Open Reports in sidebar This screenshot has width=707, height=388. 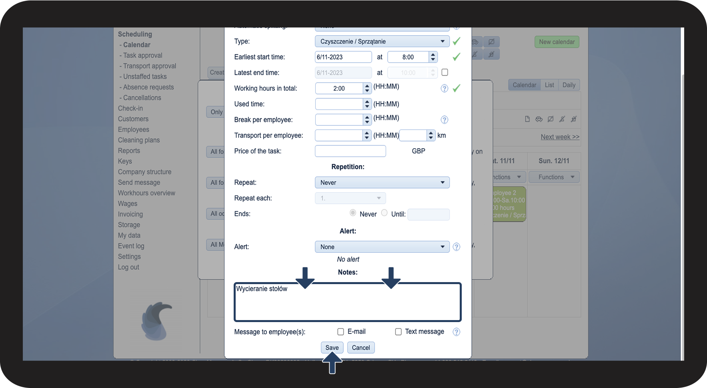[x=129, y=151]
